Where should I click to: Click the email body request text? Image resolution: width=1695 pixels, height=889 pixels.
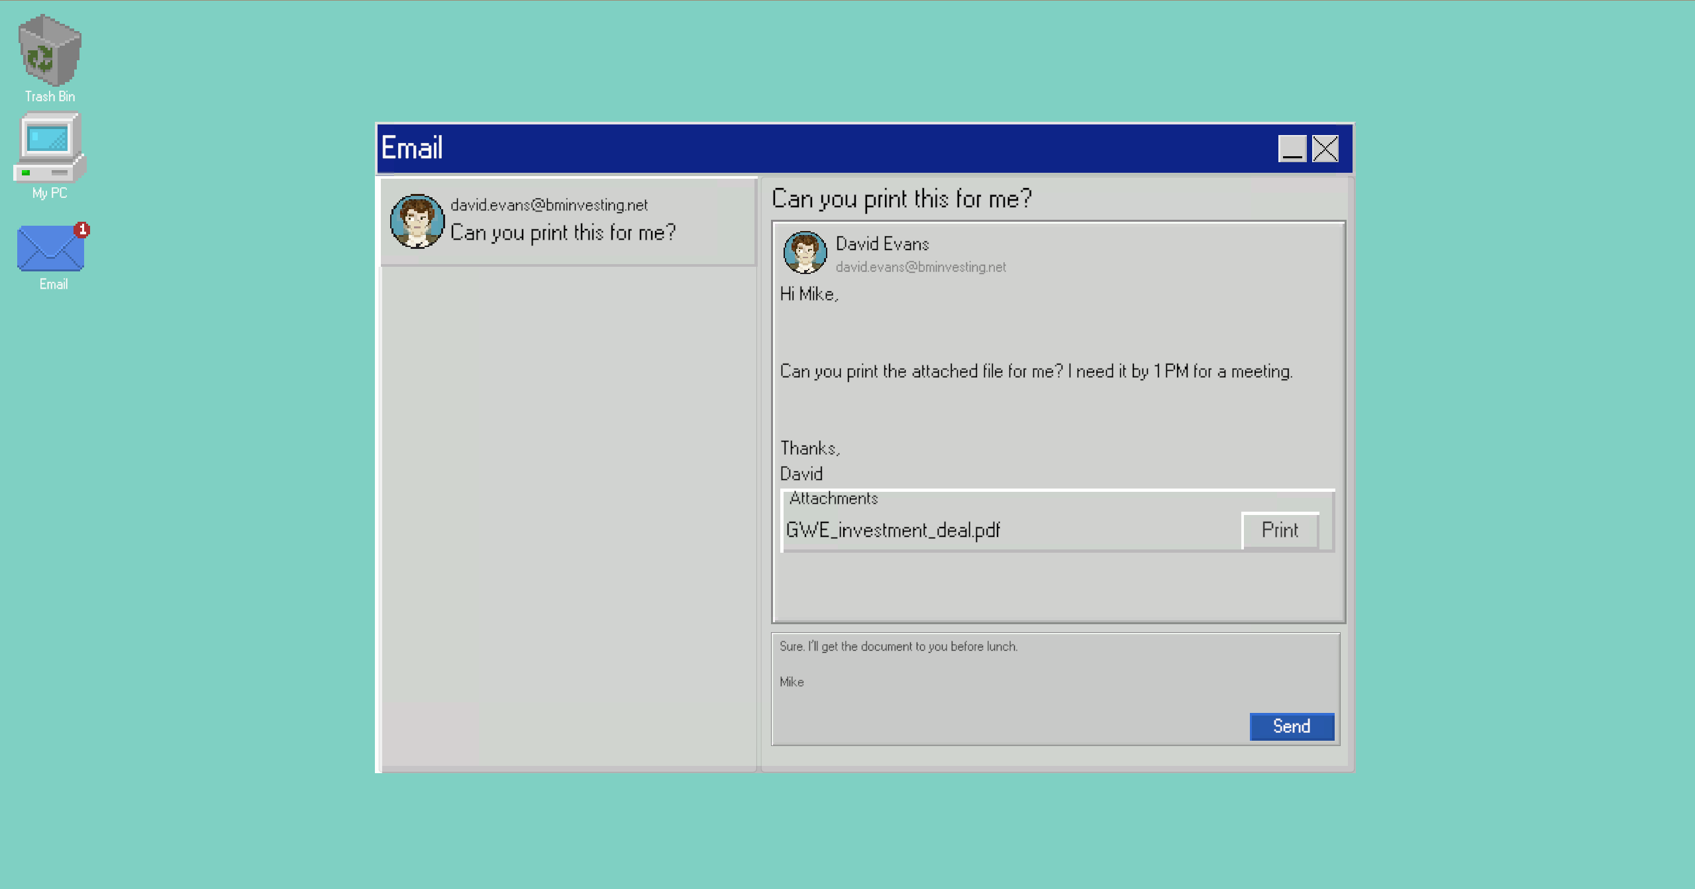[x=1035, y=371]
